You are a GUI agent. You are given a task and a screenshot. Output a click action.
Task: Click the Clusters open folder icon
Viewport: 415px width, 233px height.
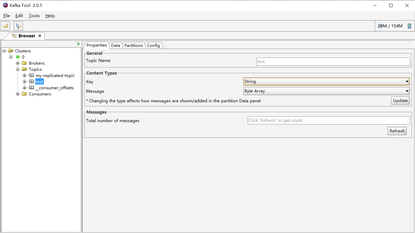tap(11, 51)
